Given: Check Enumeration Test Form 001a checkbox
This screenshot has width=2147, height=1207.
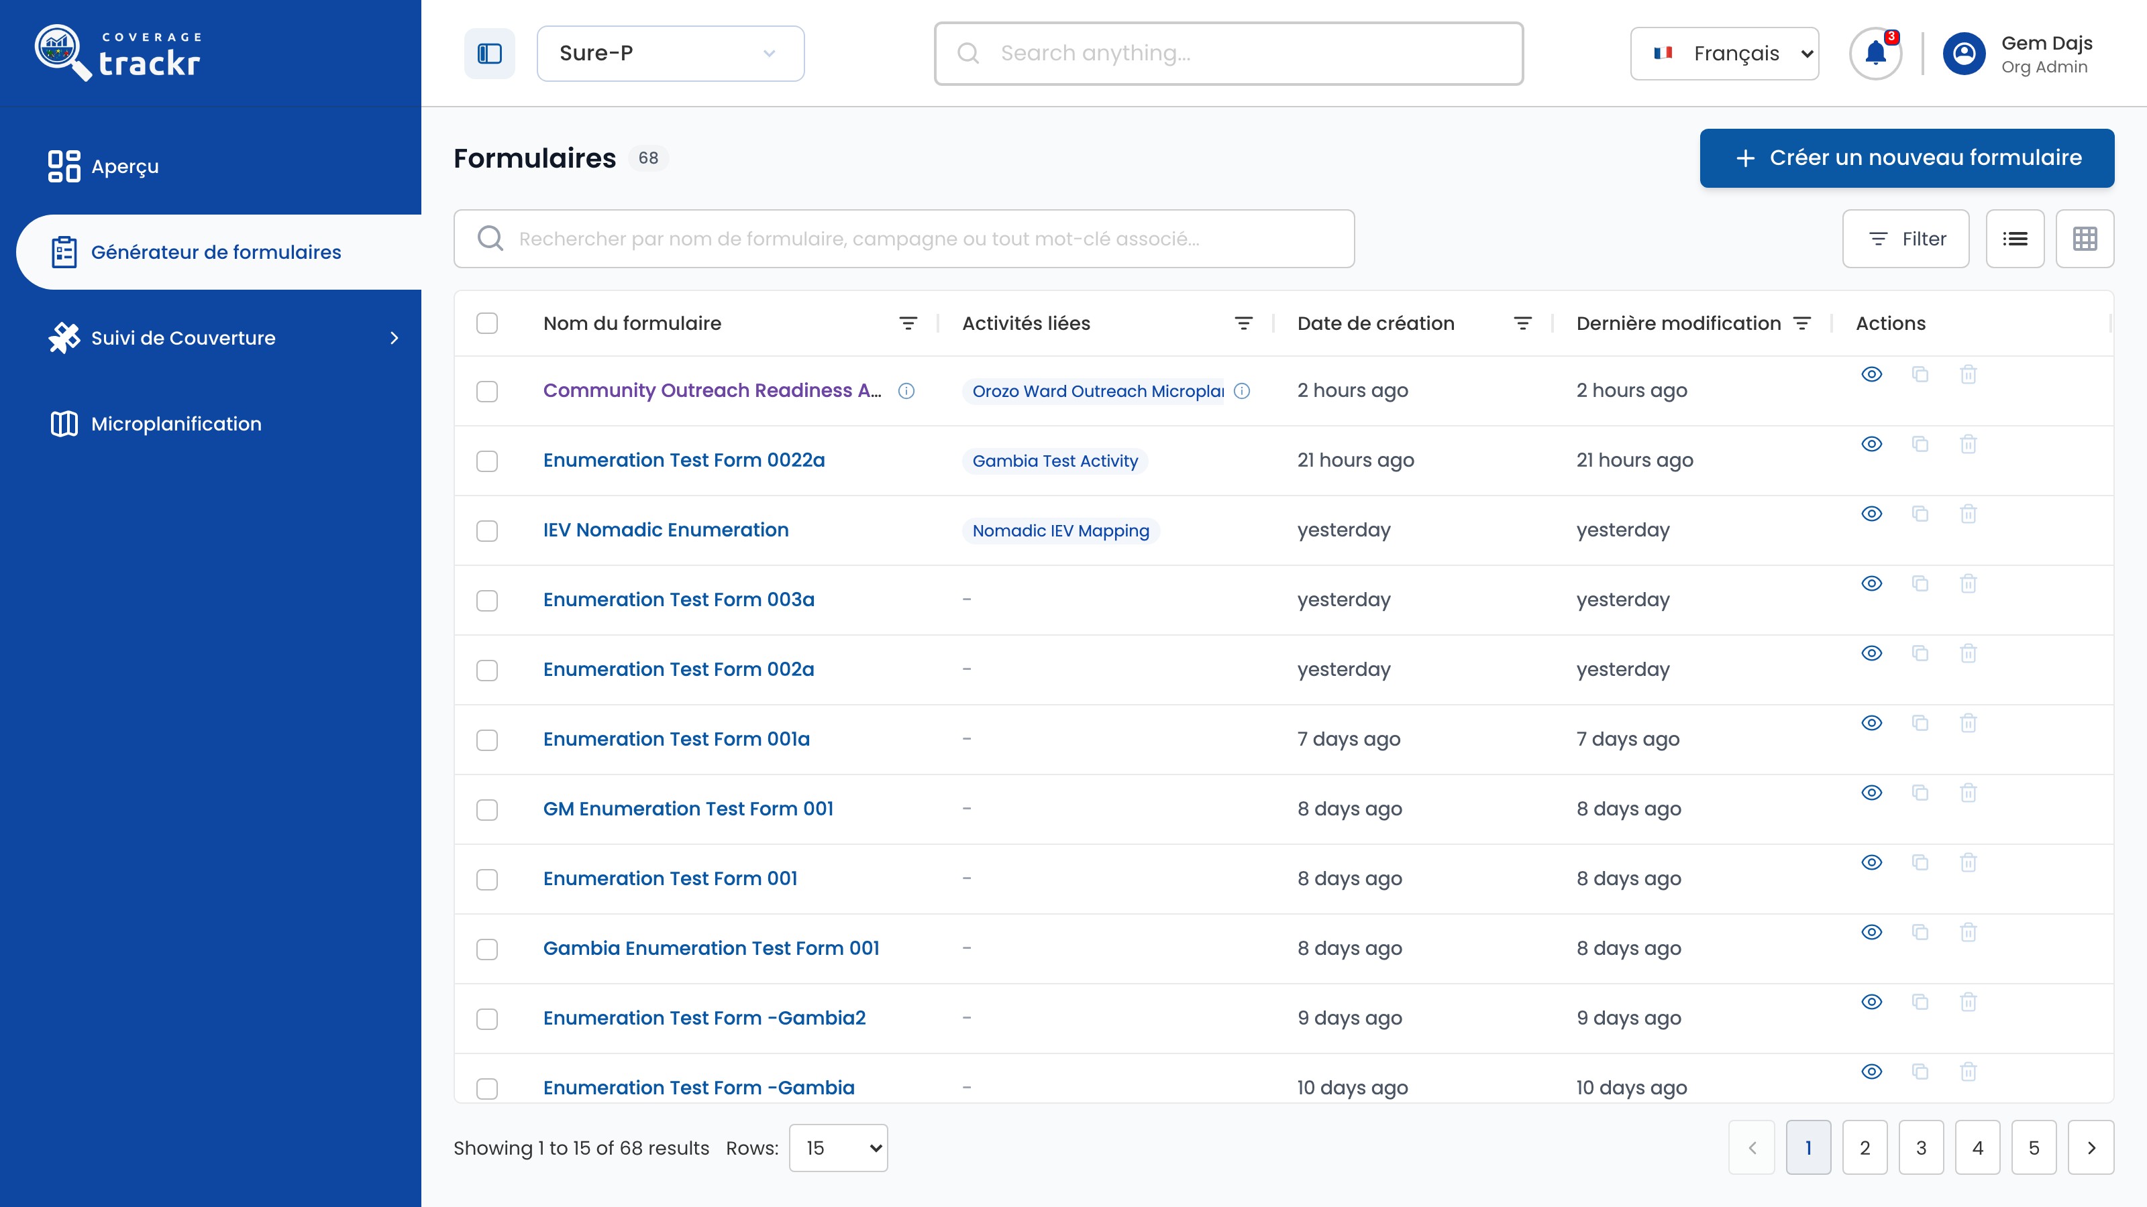Looking at the screenshot, I should pos(486,740).
